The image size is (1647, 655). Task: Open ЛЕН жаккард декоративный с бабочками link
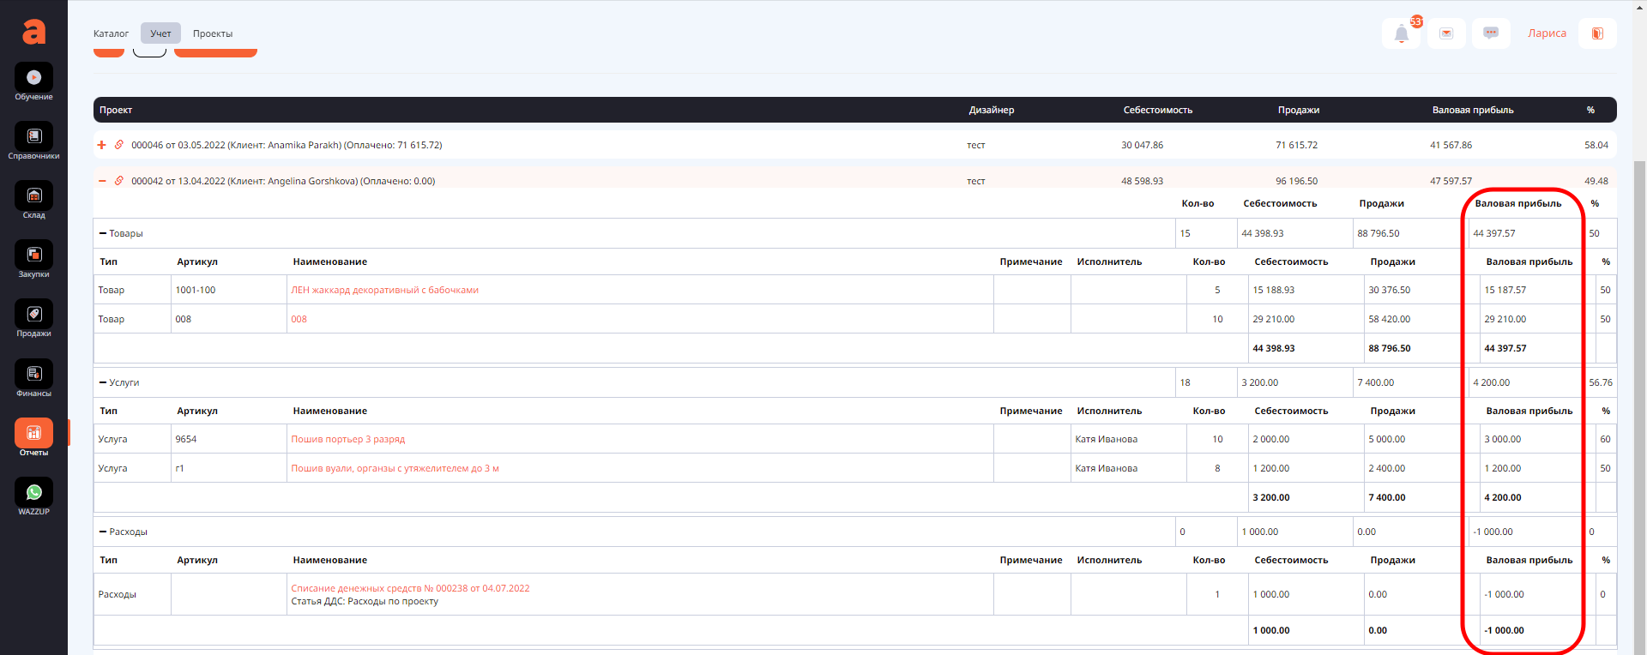click(384, 290)
